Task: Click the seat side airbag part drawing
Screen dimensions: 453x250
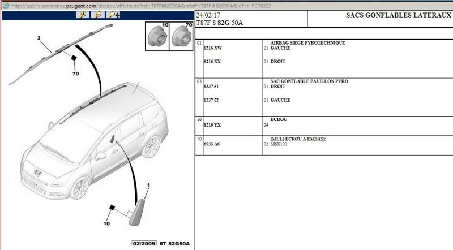Action: (x=137, y=213)
